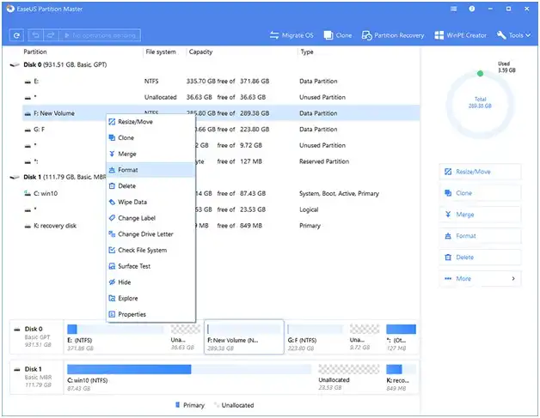Click the Primary legend color swatch
This screenshot has height=418, width=540.
tap(178, 405)
